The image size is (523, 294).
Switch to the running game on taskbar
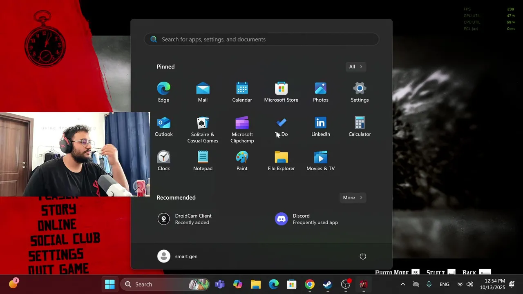click(x=364, y=284)
